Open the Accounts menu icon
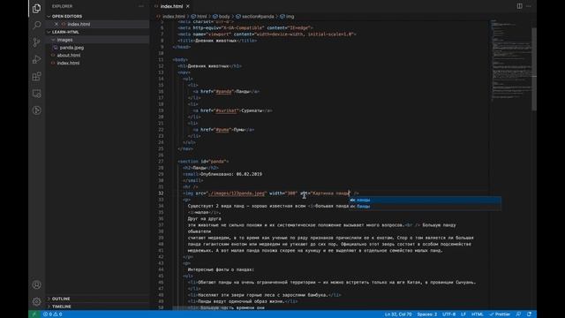 [x=36, y=284]
